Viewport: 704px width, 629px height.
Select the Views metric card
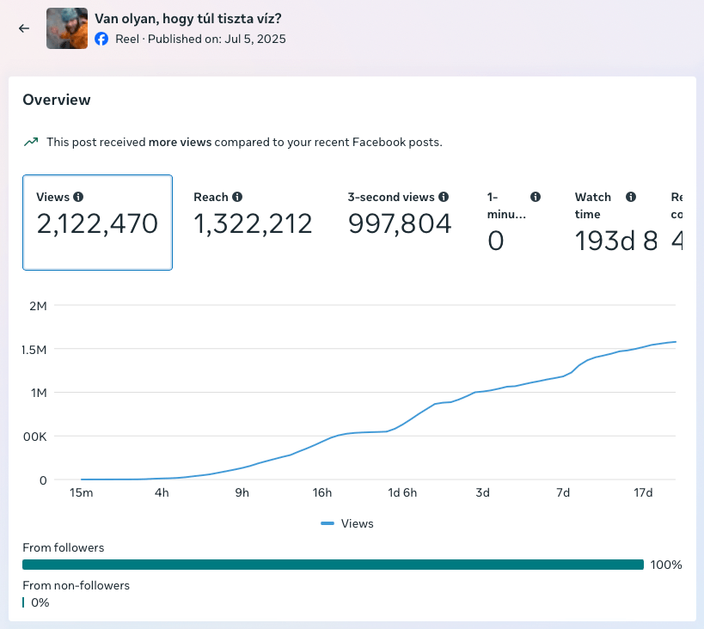pyautogui.click(x=97, y=223)
